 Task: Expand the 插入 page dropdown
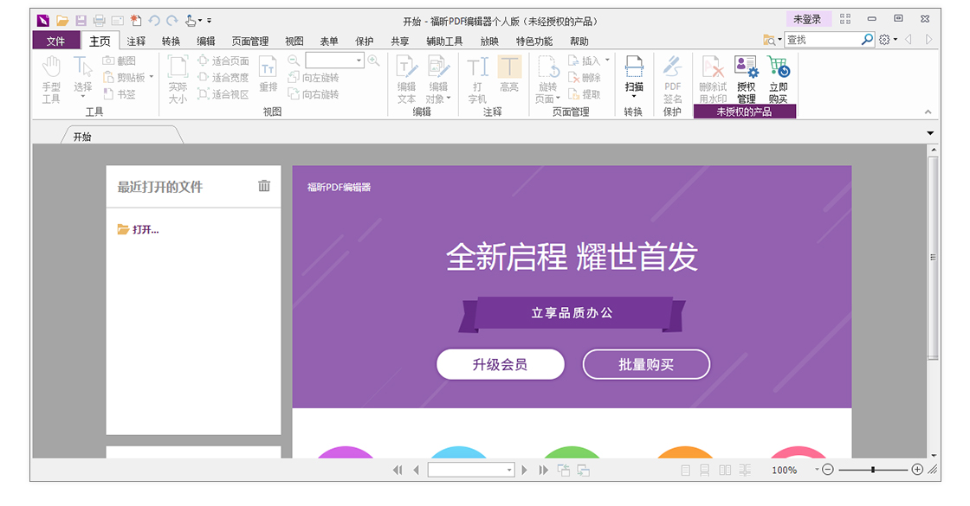point(607,61)
